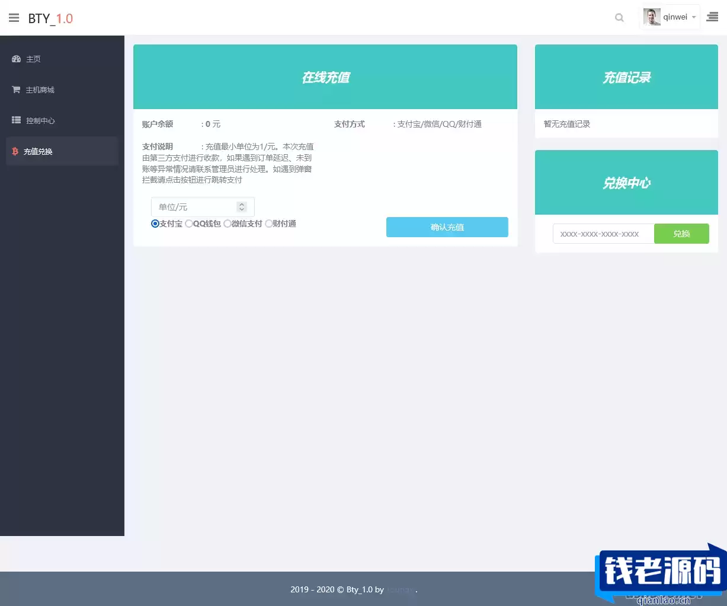Select the 支付宝 payment radio button
This screenshot has height=606, width=727.
(x=155, y=224)
